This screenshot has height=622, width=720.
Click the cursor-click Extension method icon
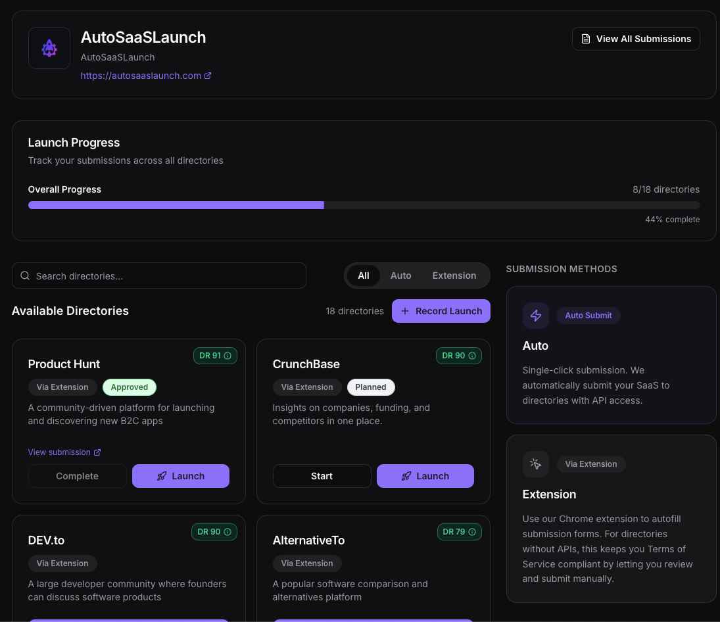(x=535, y=464)
